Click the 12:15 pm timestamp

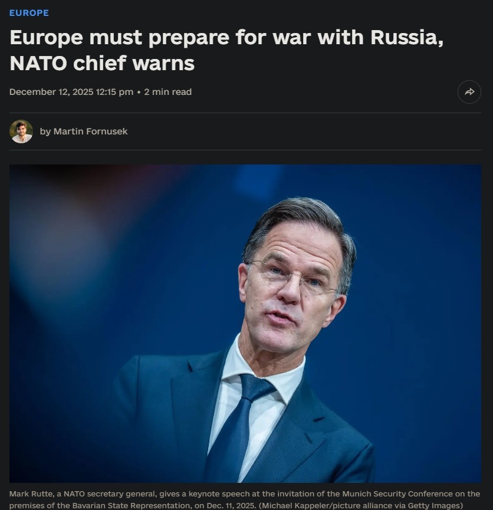coord(114,92)
